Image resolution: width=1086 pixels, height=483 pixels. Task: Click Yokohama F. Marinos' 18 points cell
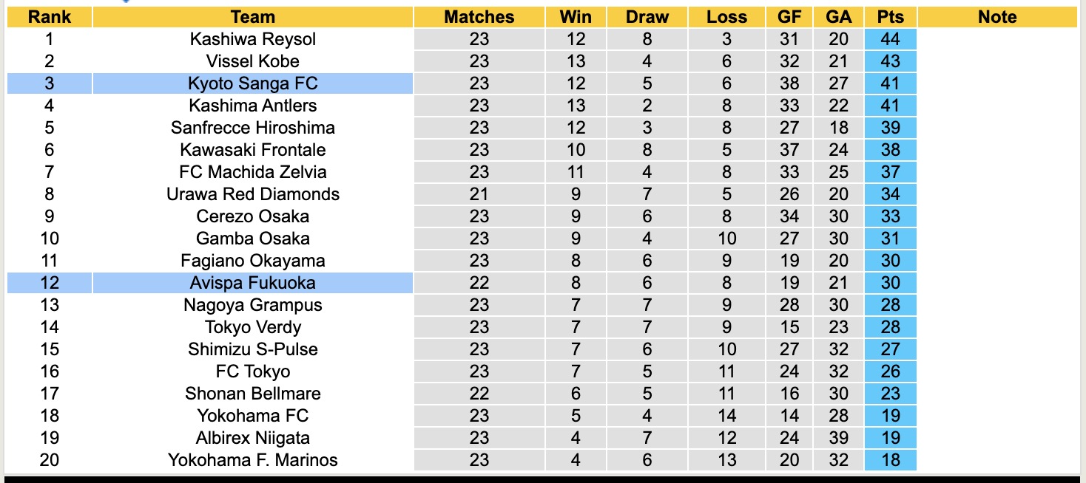[890, 460]
